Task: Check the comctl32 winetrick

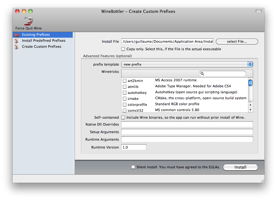Action: [125, 111]
